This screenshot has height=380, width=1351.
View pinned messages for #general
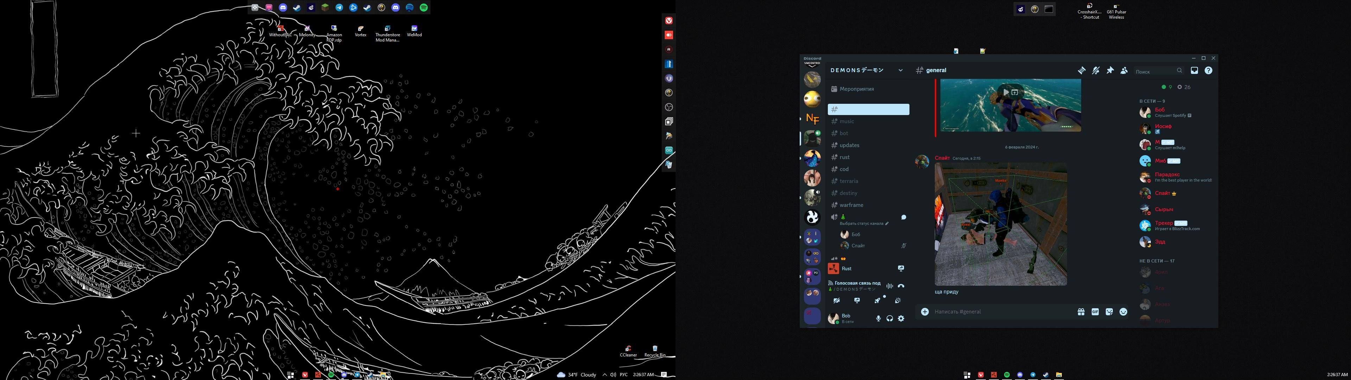point(1110,70)
